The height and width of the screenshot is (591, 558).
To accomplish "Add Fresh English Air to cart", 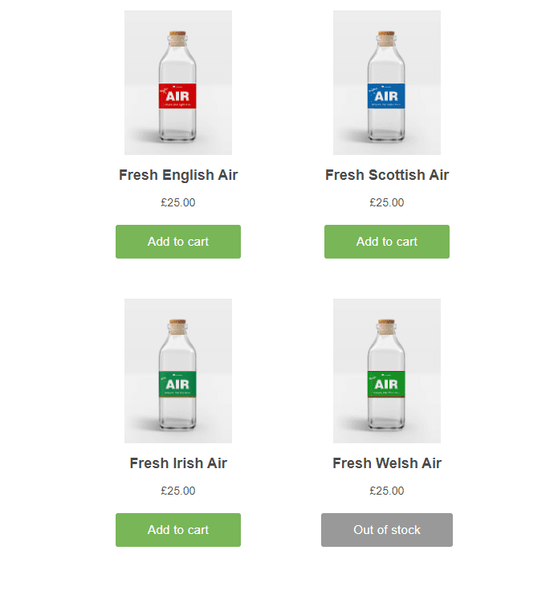I will tap(178, 242).
